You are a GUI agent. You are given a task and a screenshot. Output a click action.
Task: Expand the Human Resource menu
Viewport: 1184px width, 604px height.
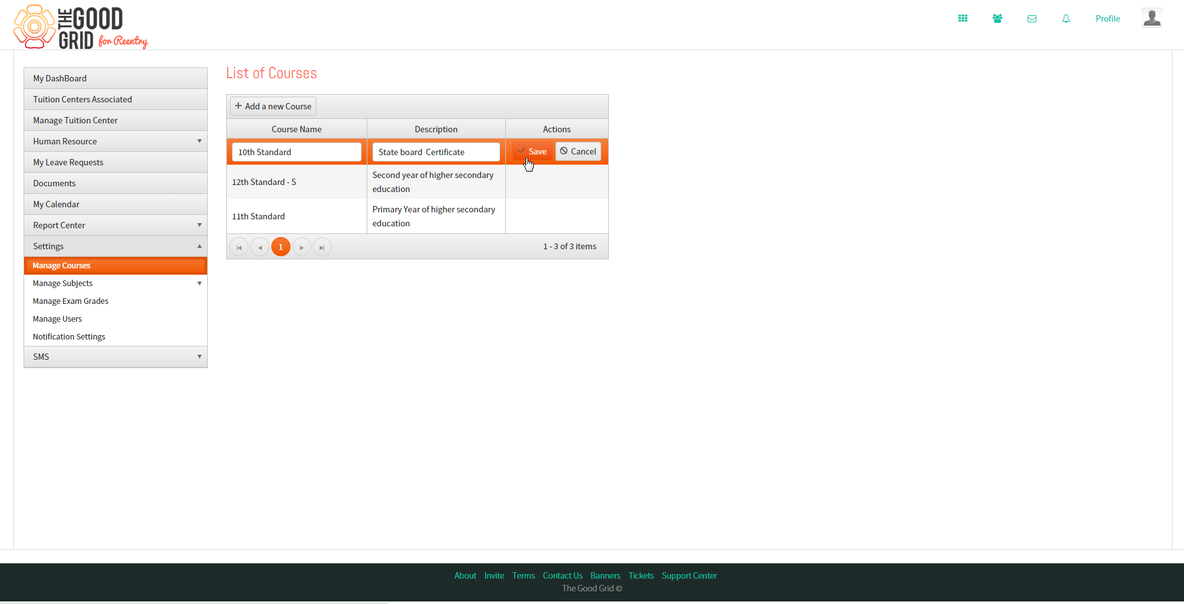click(116, 141)
